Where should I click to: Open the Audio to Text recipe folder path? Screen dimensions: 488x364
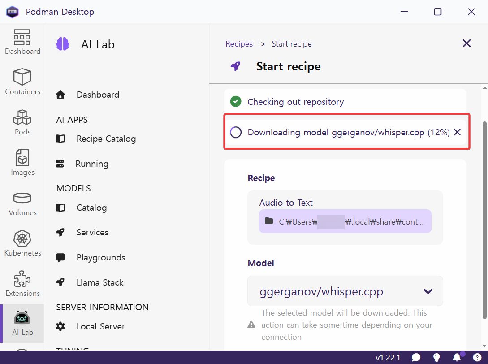345,221
